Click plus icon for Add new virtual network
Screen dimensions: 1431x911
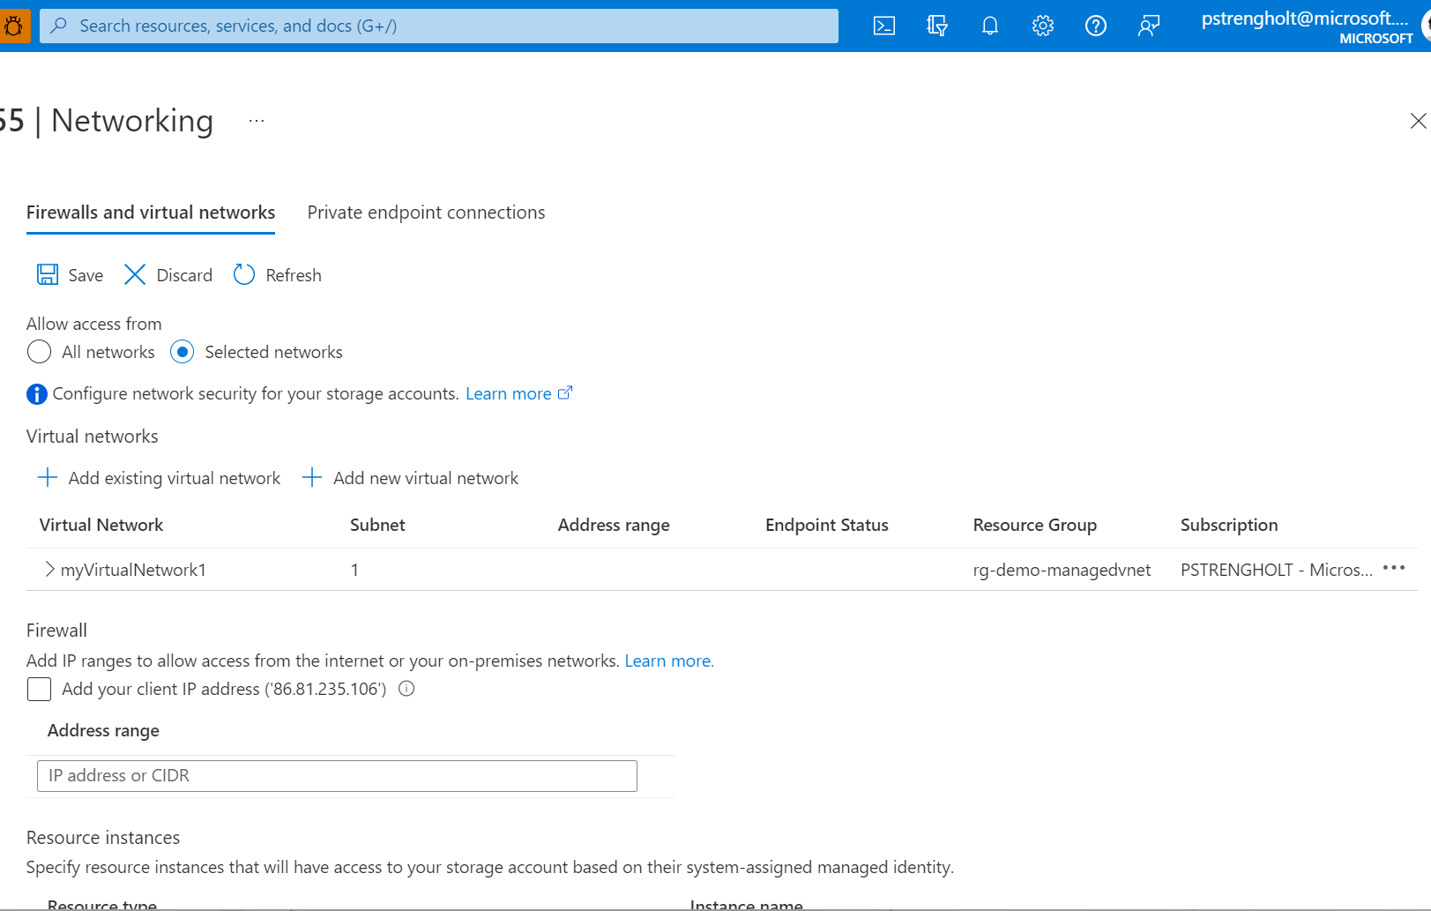click(312, 477)
